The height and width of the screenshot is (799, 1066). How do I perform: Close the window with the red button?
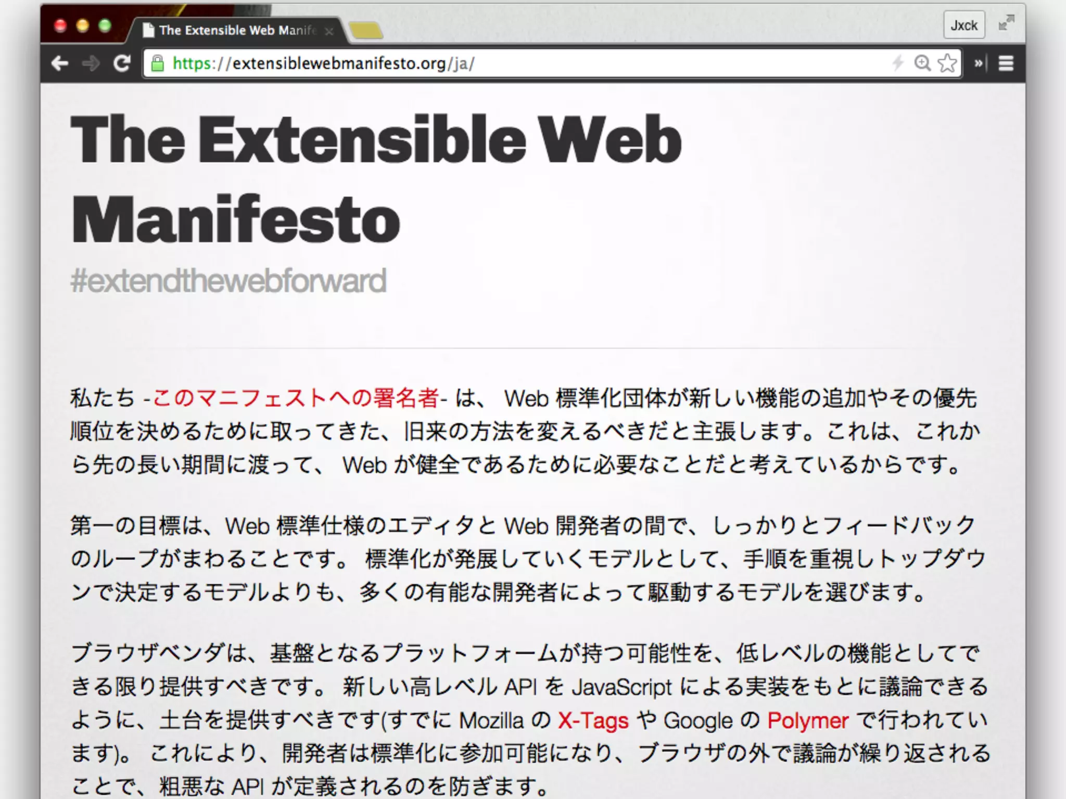coord(61,25)
